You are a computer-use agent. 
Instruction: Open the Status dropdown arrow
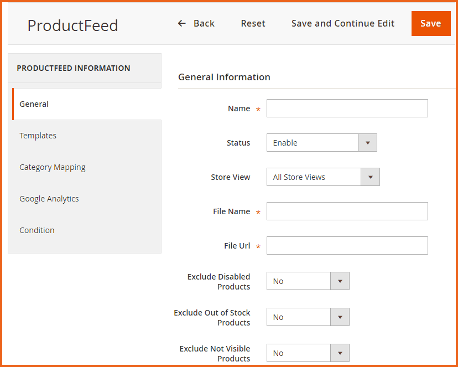tap(367, 143)
